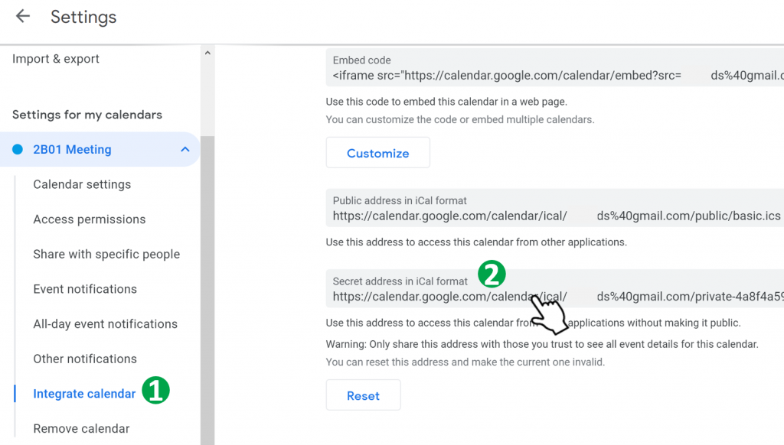Go back using the arrow beside Settings
The image size is (784, 445).
point(23,17)
